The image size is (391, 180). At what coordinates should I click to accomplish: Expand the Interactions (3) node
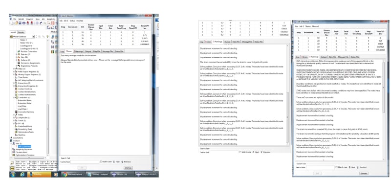point(14,83)
